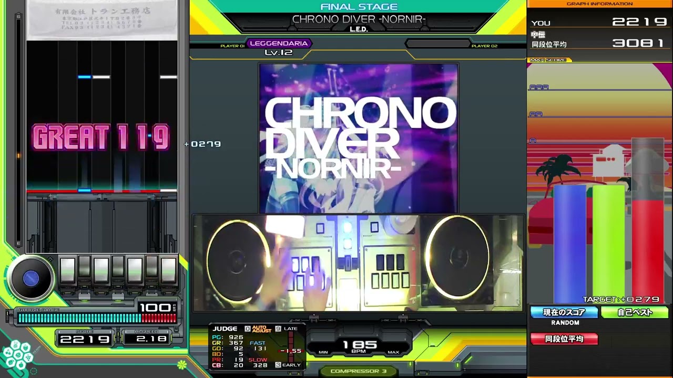This screenshot has height=378, width=673.
Task: Click the GREAT 119 combo judgment
Action: 101,138
